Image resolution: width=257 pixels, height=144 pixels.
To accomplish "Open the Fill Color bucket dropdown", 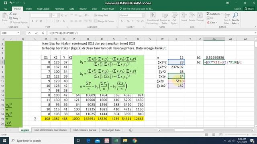I will [60, 21].
